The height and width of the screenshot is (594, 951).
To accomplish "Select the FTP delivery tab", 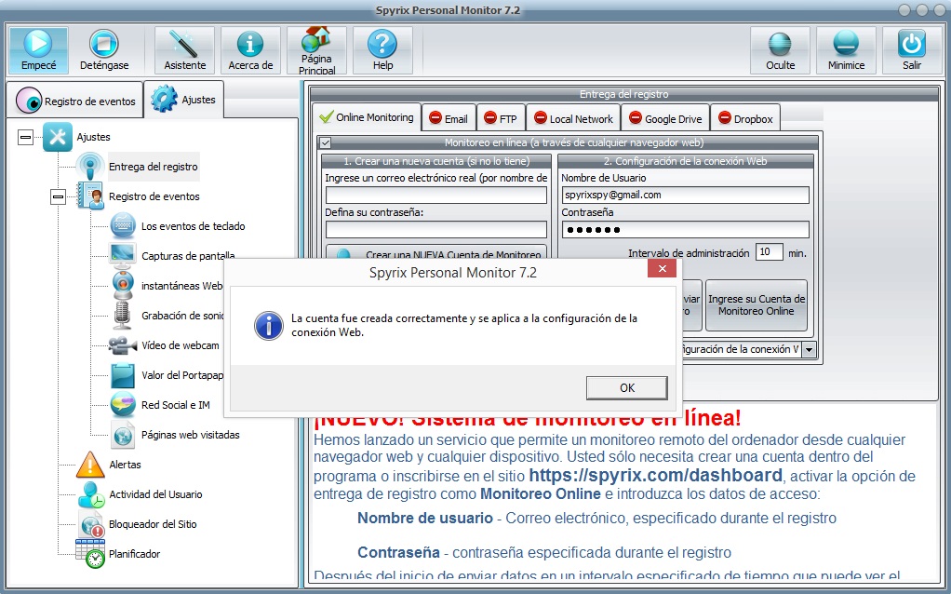I will [501, 119].
